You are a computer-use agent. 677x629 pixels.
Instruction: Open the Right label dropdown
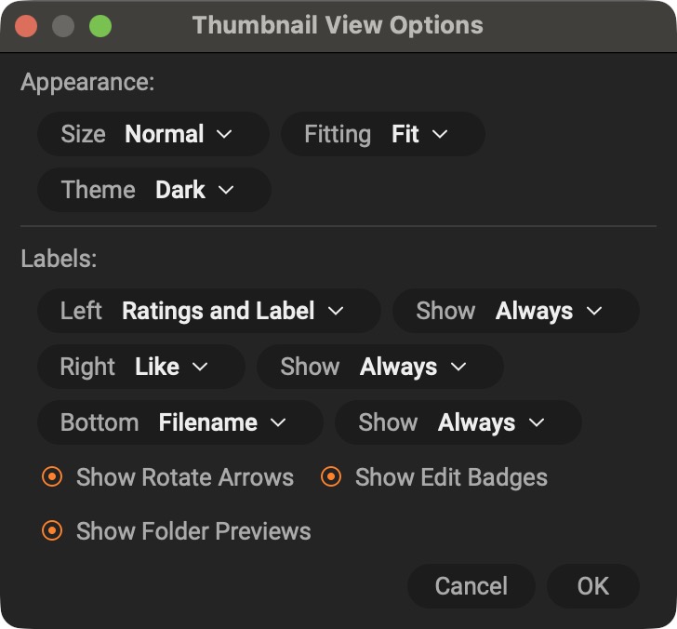click(140, 367)
